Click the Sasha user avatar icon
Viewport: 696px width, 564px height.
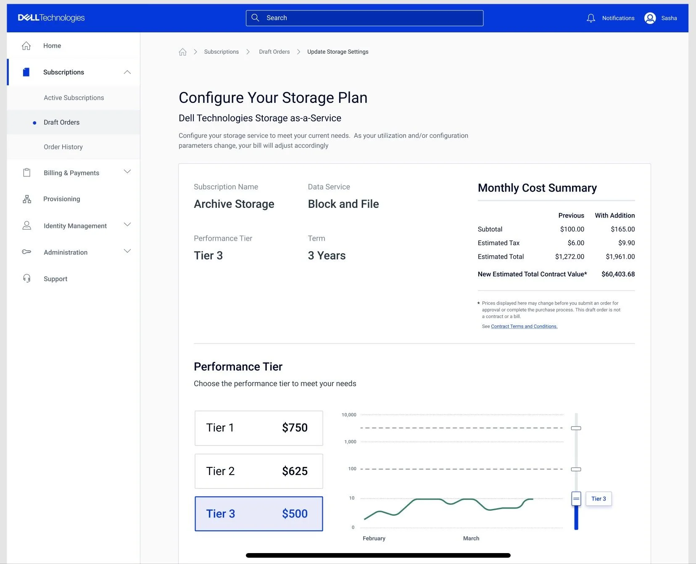point(650,18)
